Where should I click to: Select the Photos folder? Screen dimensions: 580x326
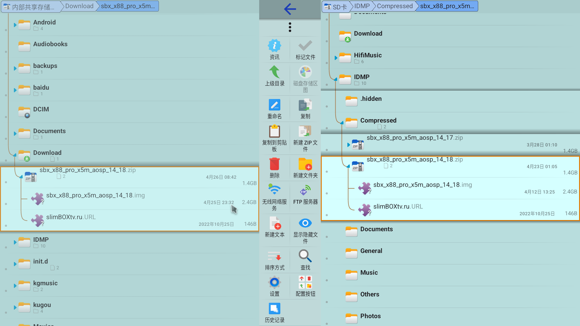click(450, 317)
